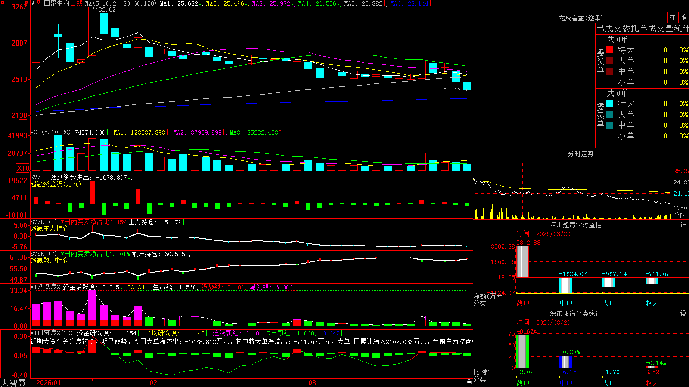This screenshot has width=689, height=387.
Task: Click the 大户 -967.14 bar in 实时监控
Action: tap(608, 282)
